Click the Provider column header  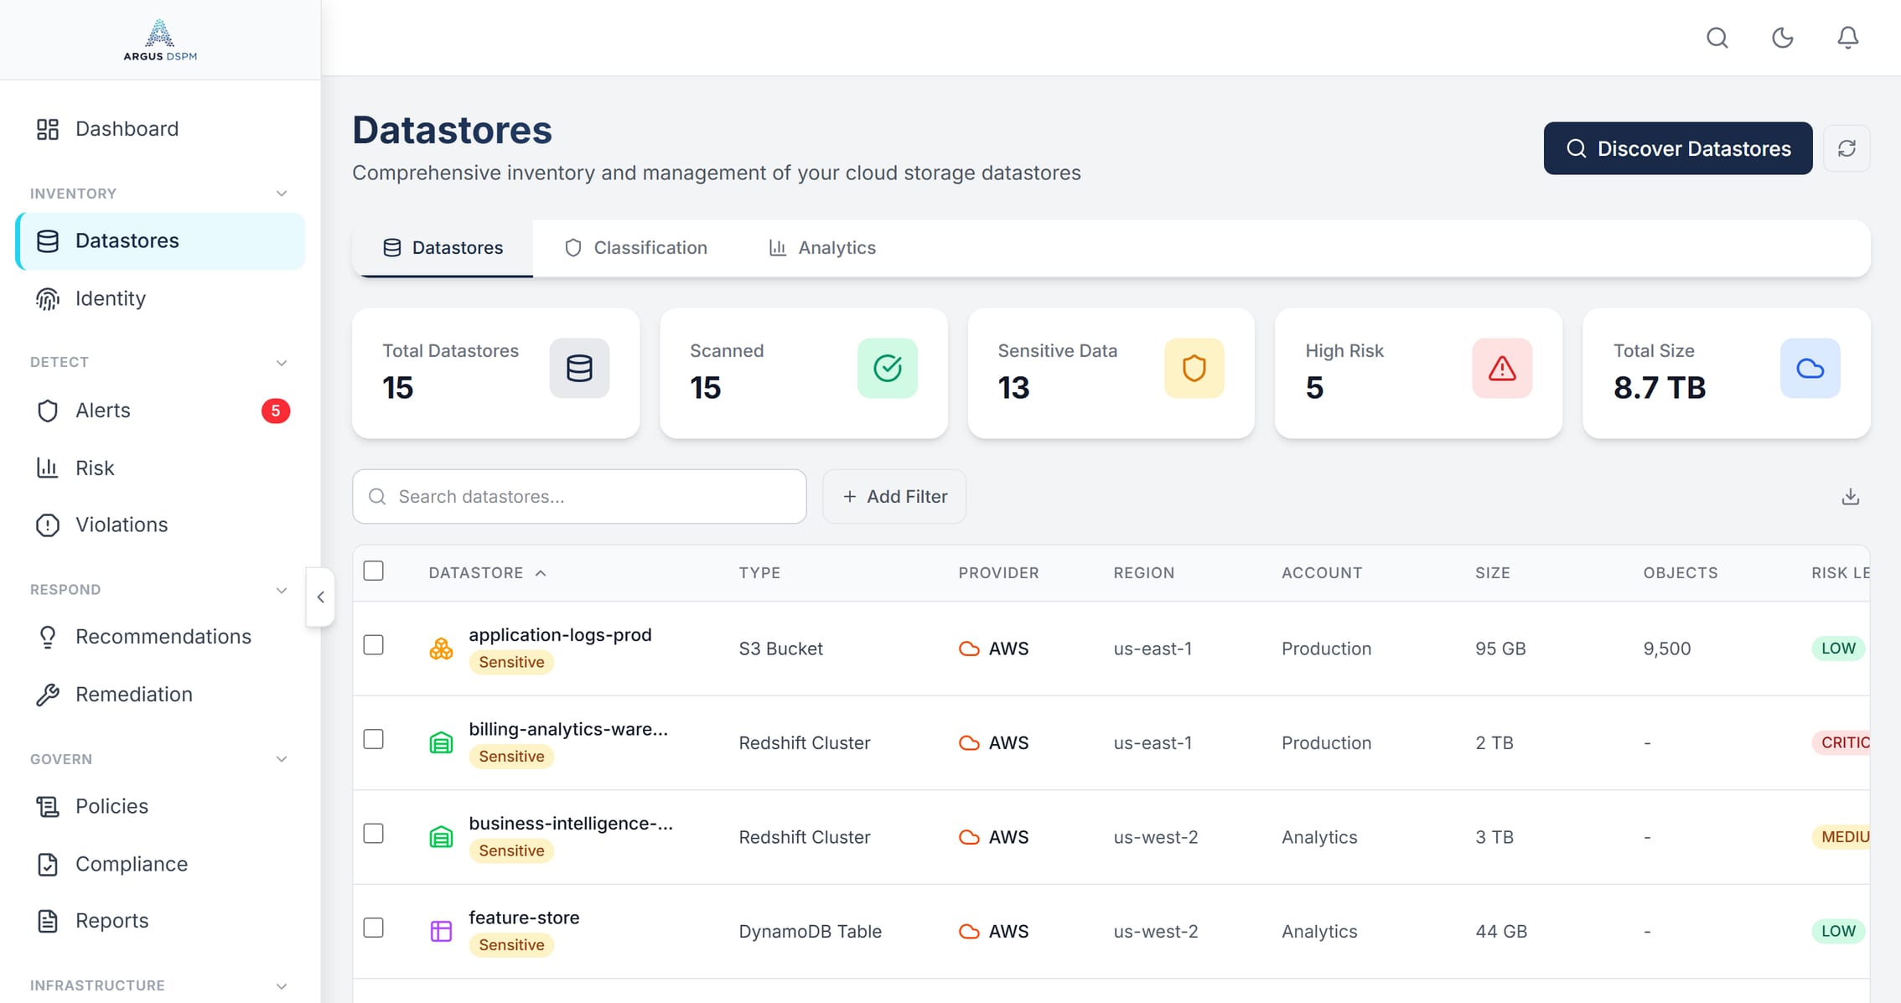pyautogui.click(x=998, y=573)
